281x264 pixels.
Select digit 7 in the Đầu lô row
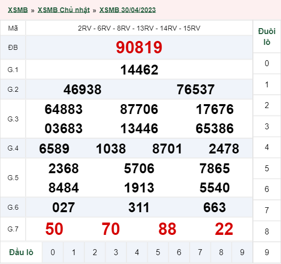[x=200, y=252]
